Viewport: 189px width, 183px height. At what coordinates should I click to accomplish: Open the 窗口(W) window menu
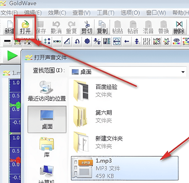[156, 13]
